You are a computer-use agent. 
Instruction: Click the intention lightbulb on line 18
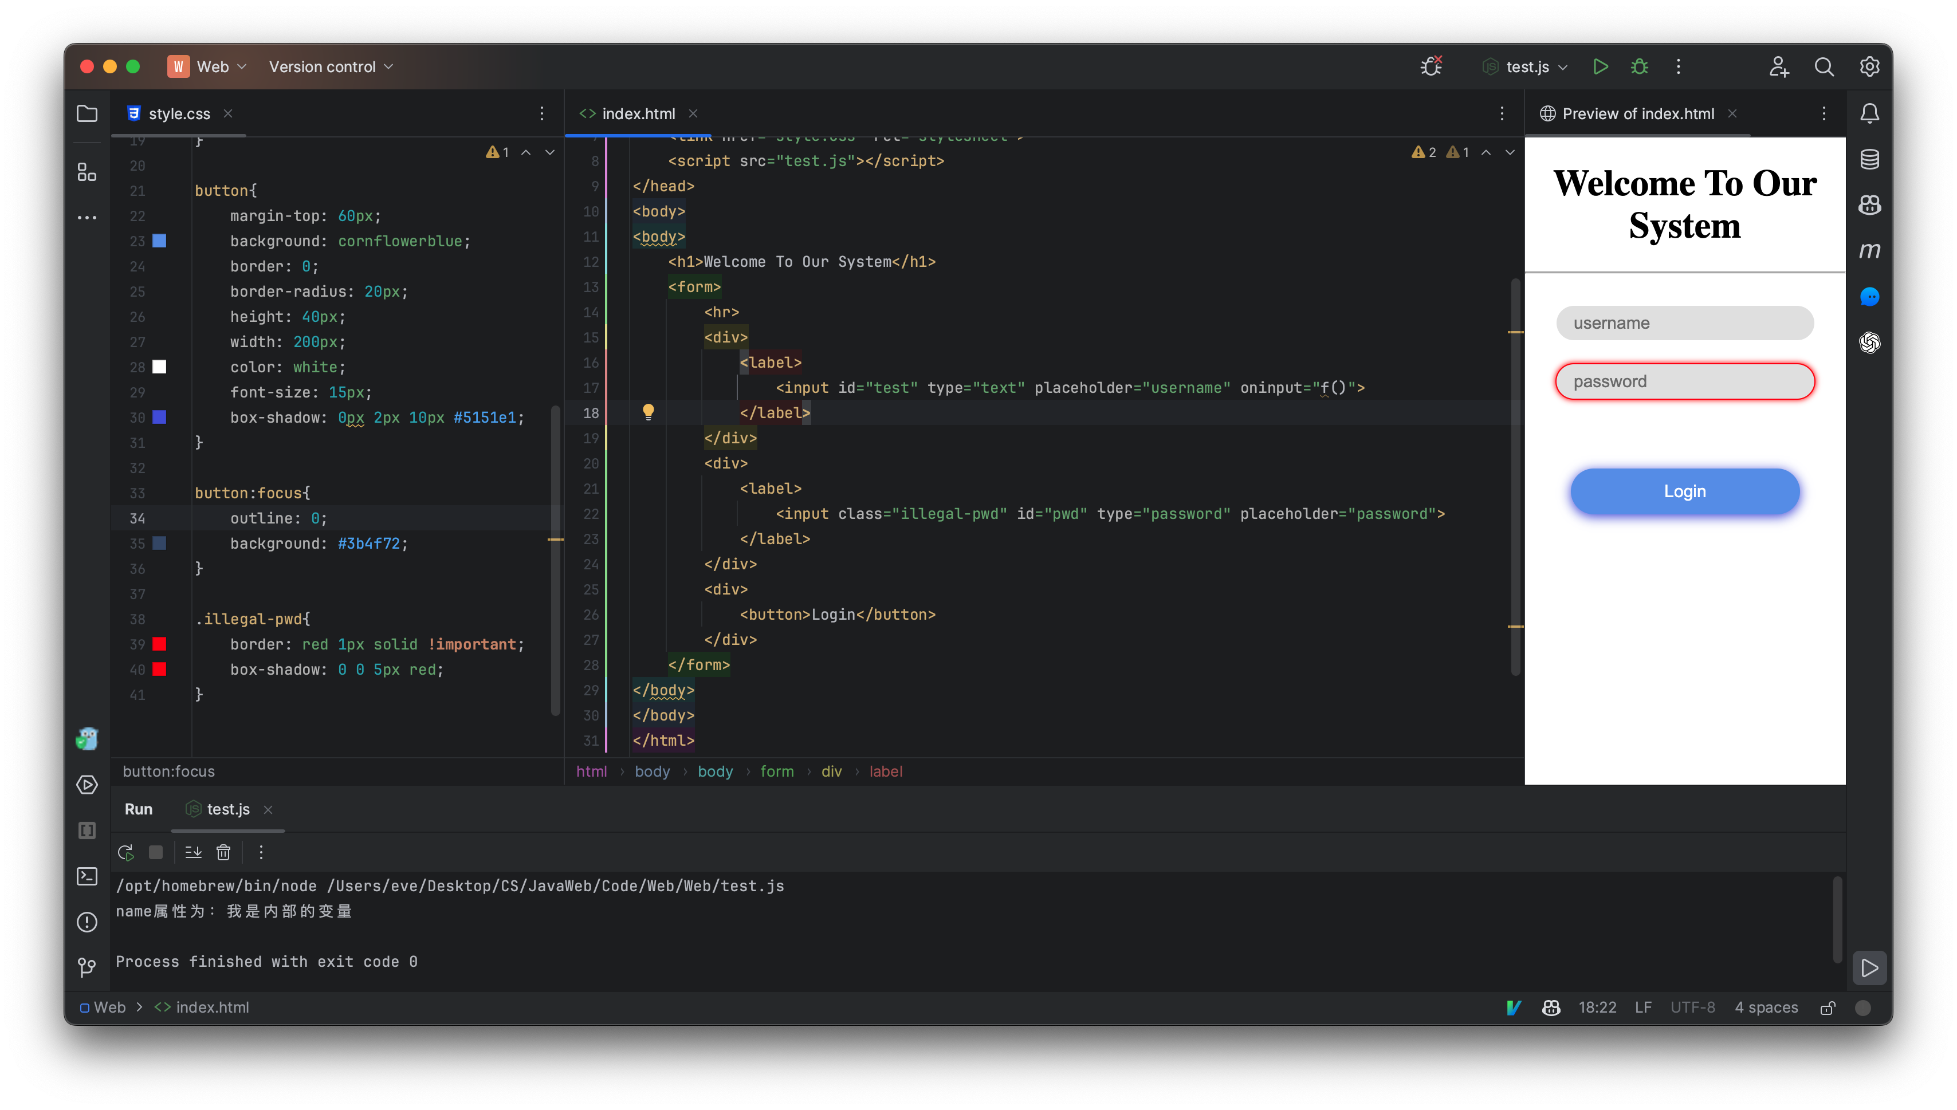648,412
